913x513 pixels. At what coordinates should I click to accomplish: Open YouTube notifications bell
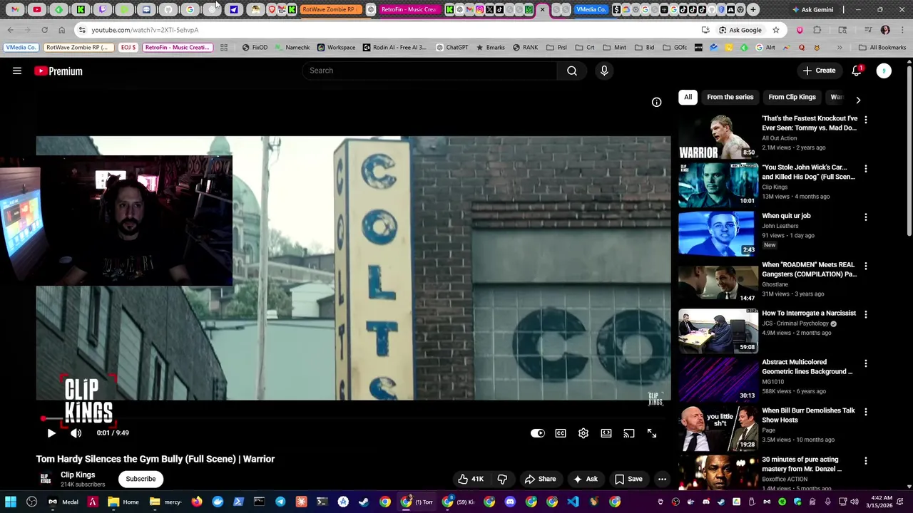(857, 71)
